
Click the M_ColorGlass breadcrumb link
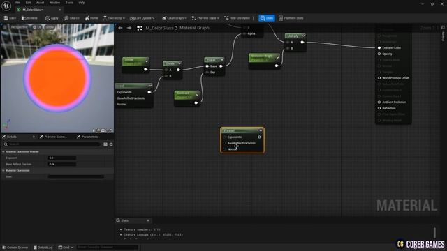[x=159, y=28]
